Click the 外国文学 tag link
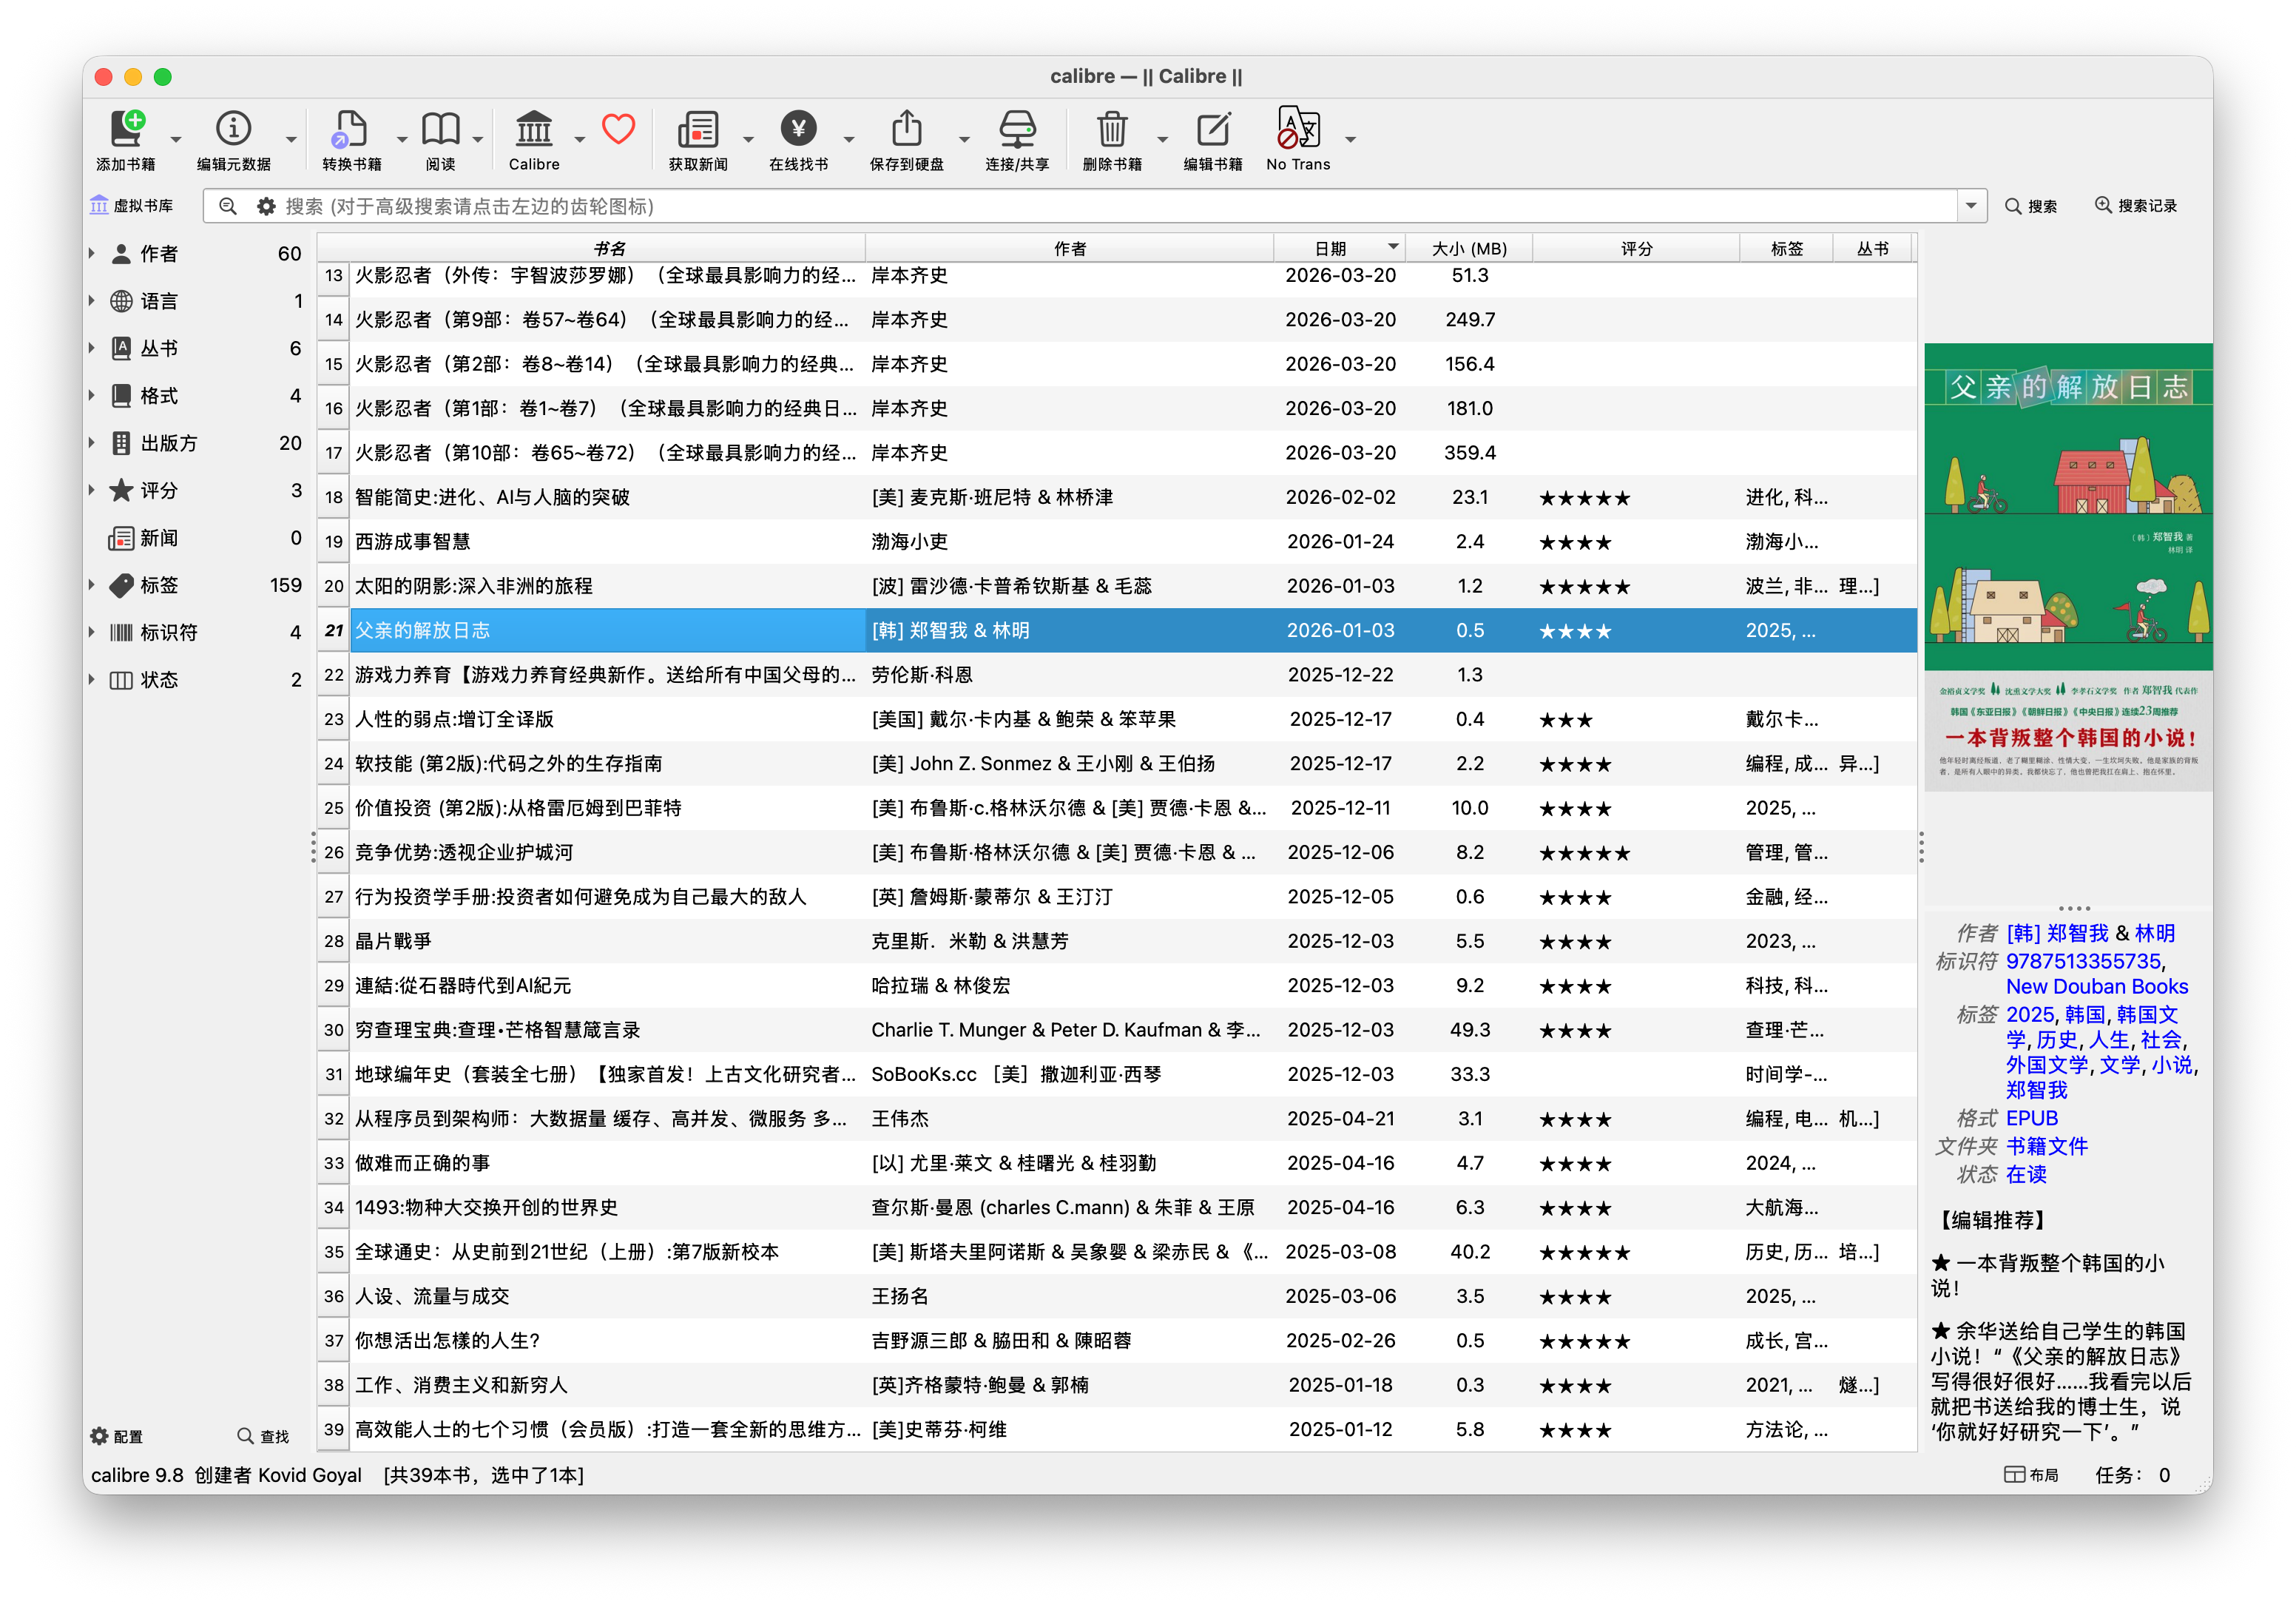 pos(2047,1065)
